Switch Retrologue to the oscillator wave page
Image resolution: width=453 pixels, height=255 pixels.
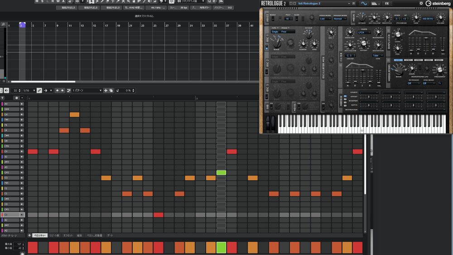(363, 3)
